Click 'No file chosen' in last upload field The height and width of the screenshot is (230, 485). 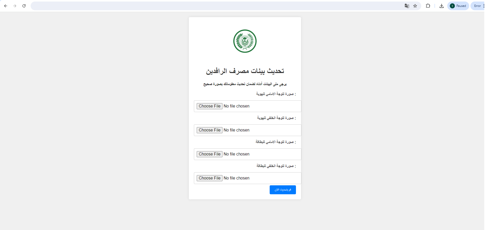tap(237, 178)
